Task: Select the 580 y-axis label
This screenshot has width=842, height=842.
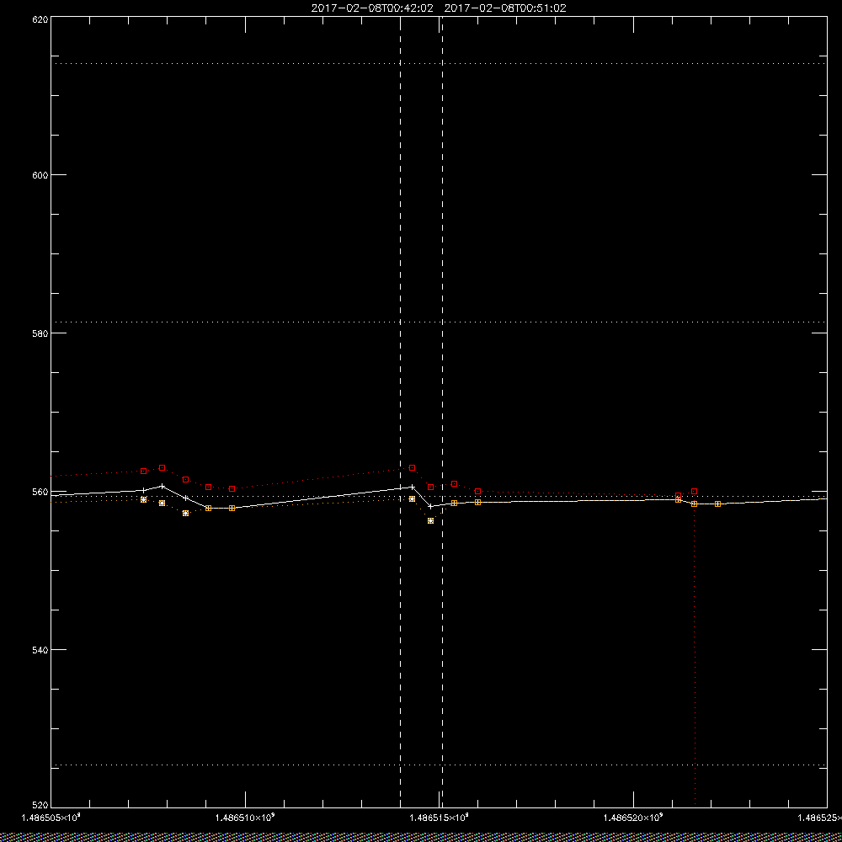Action: [x=40, y=333]
